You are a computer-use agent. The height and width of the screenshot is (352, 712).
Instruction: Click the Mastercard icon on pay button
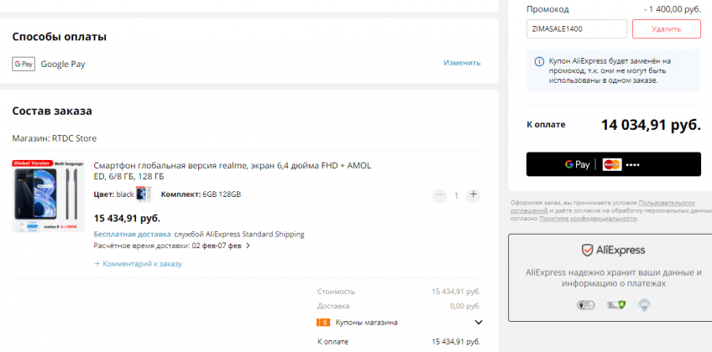(611, 164)
